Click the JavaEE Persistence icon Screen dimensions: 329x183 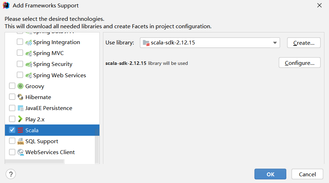[20, 108]
